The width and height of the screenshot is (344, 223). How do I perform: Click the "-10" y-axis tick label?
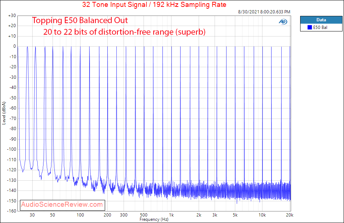12,57
